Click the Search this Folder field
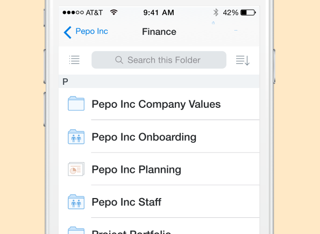 159,60
